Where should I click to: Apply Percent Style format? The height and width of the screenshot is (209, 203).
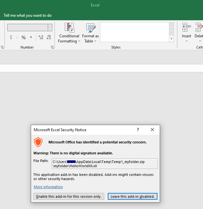pyautogui.click(x=23, y=37)
